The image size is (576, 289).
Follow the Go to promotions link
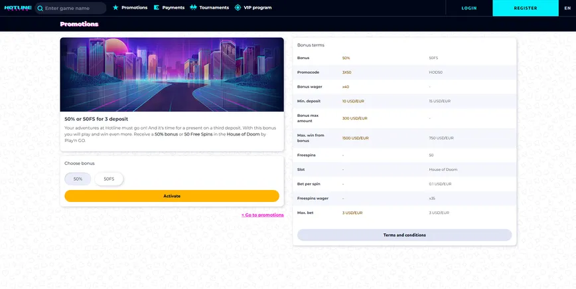click(263, 215)
